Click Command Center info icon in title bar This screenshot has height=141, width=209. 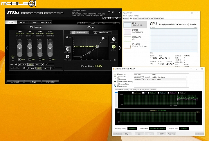[x=109, y=12]
